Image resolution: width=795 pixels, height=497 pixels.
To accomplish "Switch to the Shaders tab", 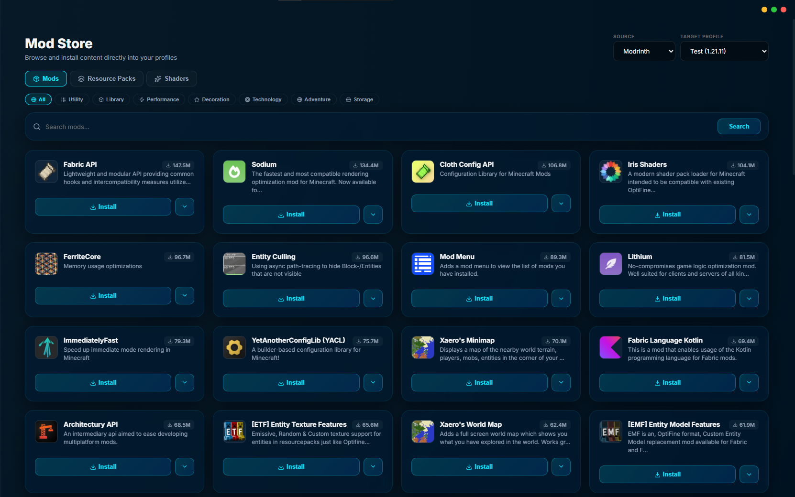I will click(171, 78).
